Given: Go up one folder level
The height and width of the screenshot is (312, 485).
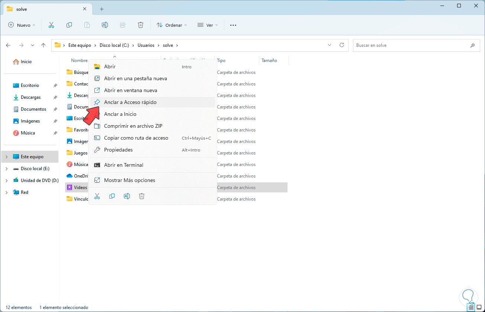Looking at the screenshot, I should tap(43, 45).
